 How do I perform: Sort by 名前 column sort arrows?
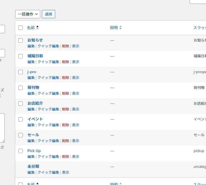click(x=37, y=28)
